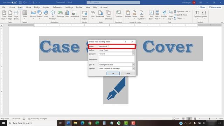
Task: Collapse the ribbon with the chevron
Action: (222, 22)
